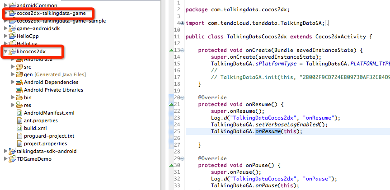Screen dimensions: 390x190
Task: Select proguard-project.txt in the tree
Action: tap(49, 136)
